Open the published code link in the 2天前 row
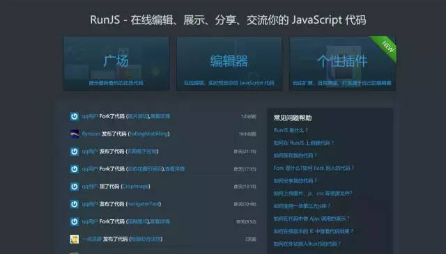The height and width of the screenshot is (254, 446). click(x=146, y=239)
